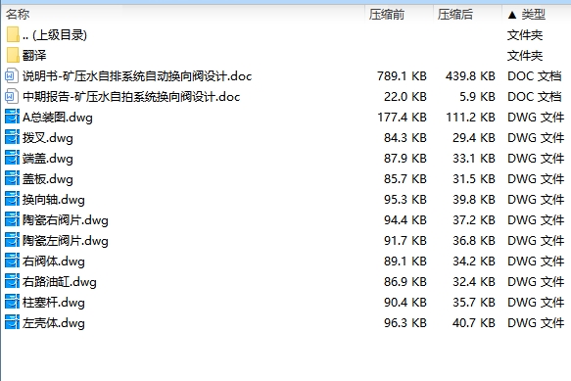Click the 32.4 KB compressed size value
This screenshot has height=381, width=571.
pos(474,282)
